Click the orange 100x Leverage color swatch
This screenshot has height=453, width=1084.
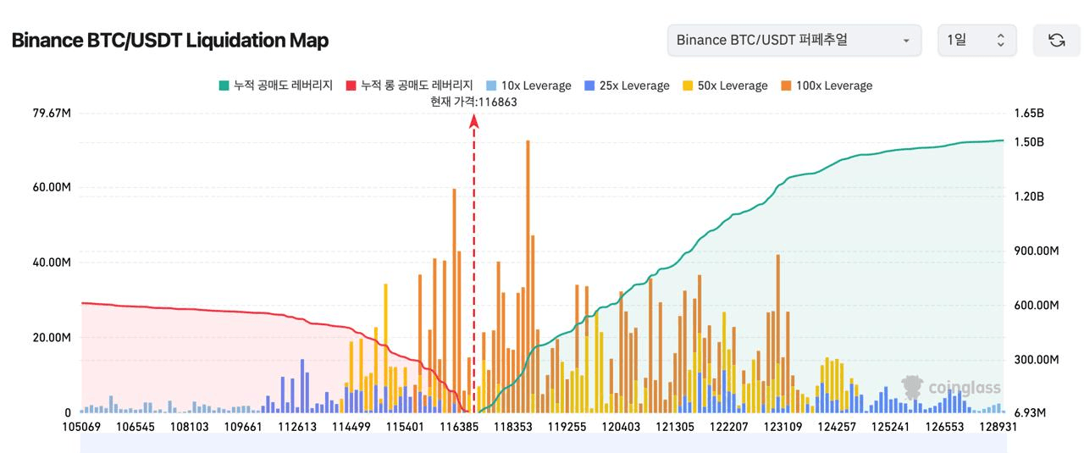point(786,86)
